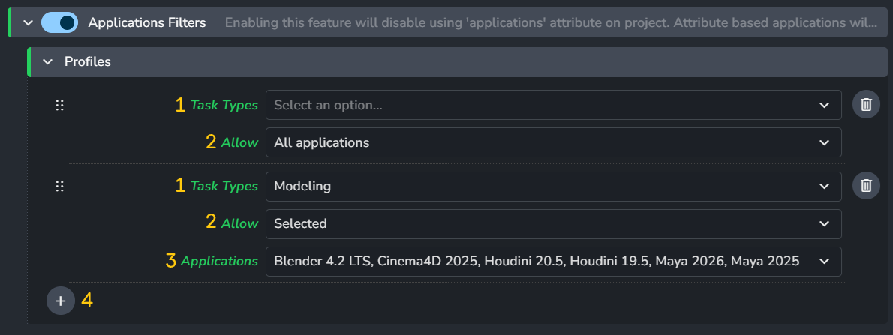This screenshot has width=893, height=335.
Task: Click the Profiles header label
Action: point(88,62)
